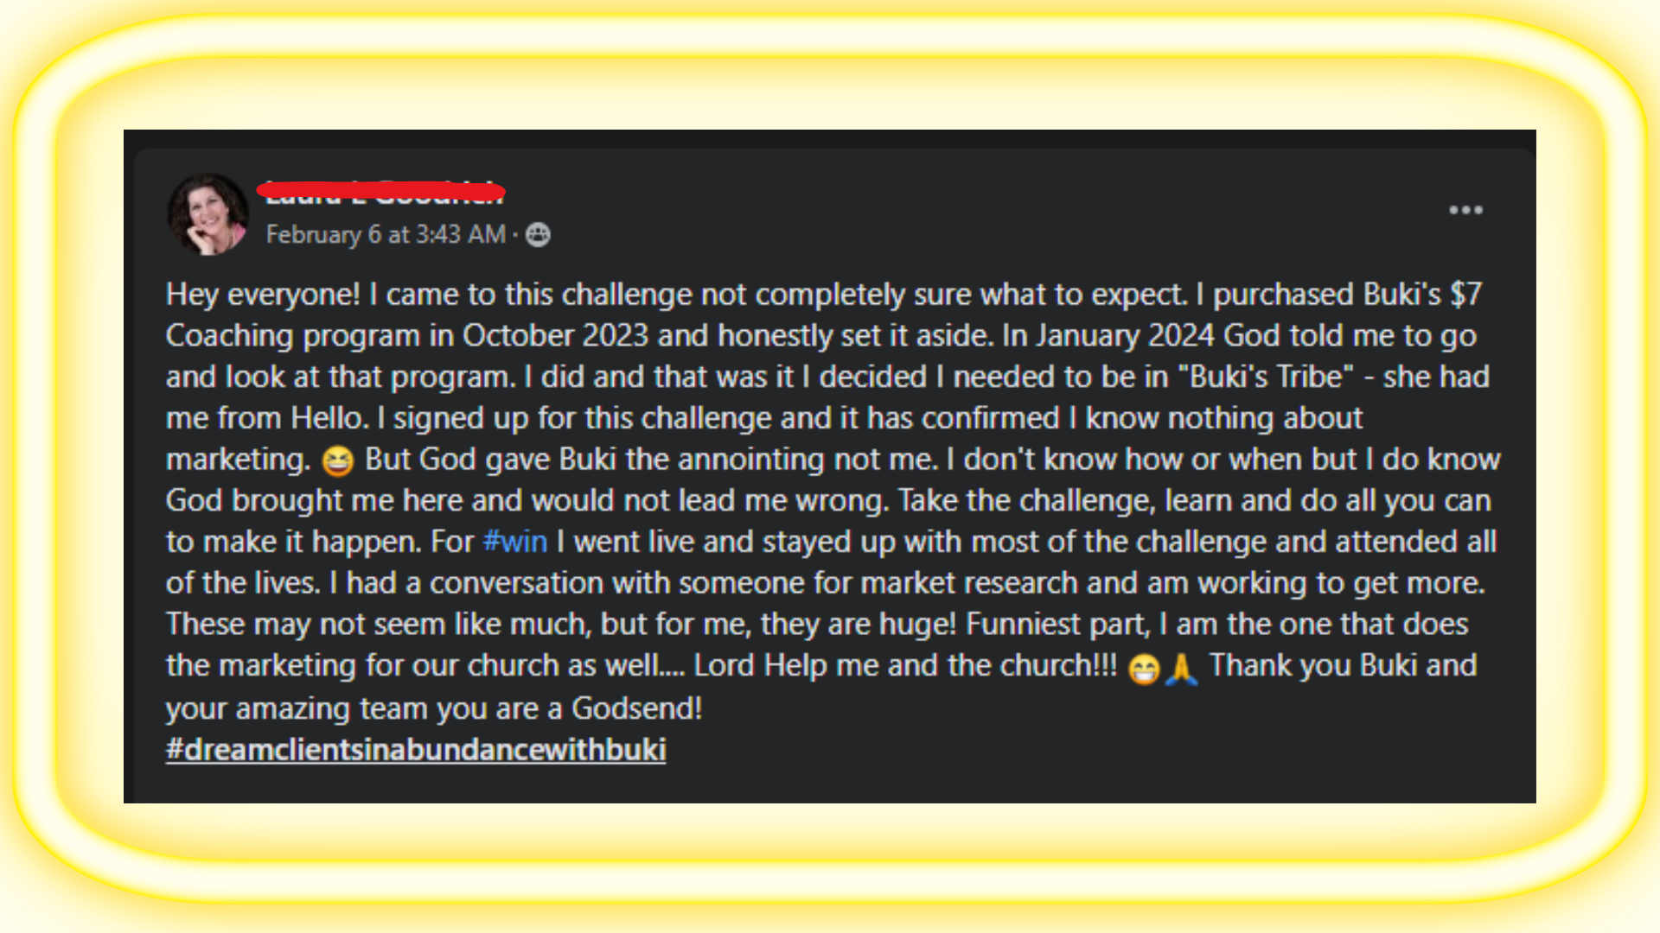Open the poster's profile picture
The height and width of the screenshot is (933, 1660).
[207, 214]
